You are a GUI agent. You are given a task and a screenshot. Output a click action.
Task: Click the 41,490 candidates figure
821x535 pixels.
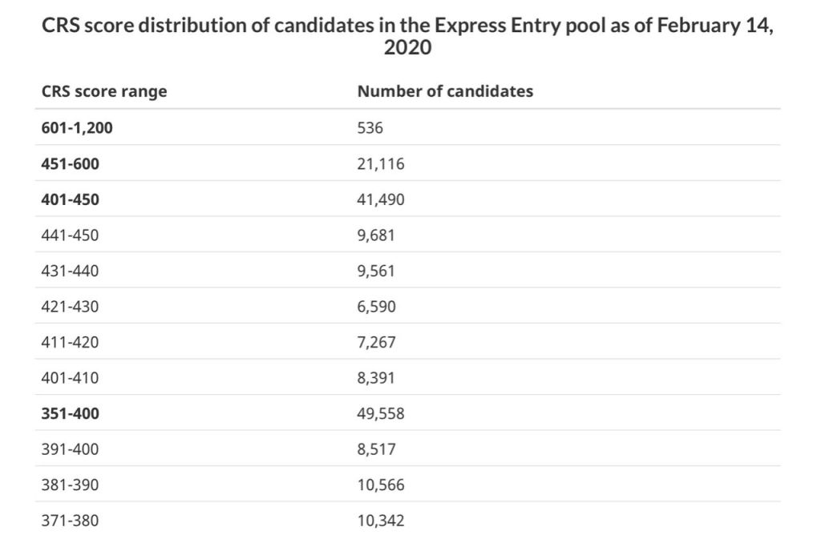coord(381,199)
